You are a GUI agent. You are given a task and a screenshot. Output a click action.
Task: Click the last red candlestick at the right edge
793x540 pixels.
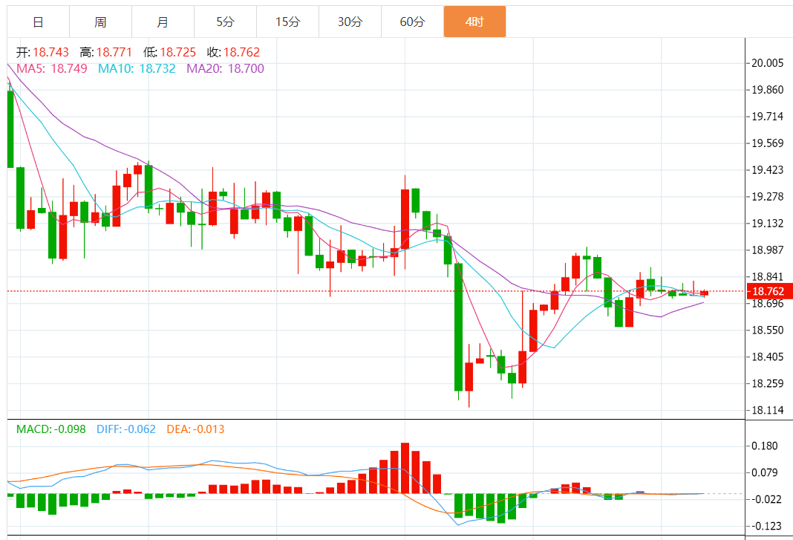[704, 293]
